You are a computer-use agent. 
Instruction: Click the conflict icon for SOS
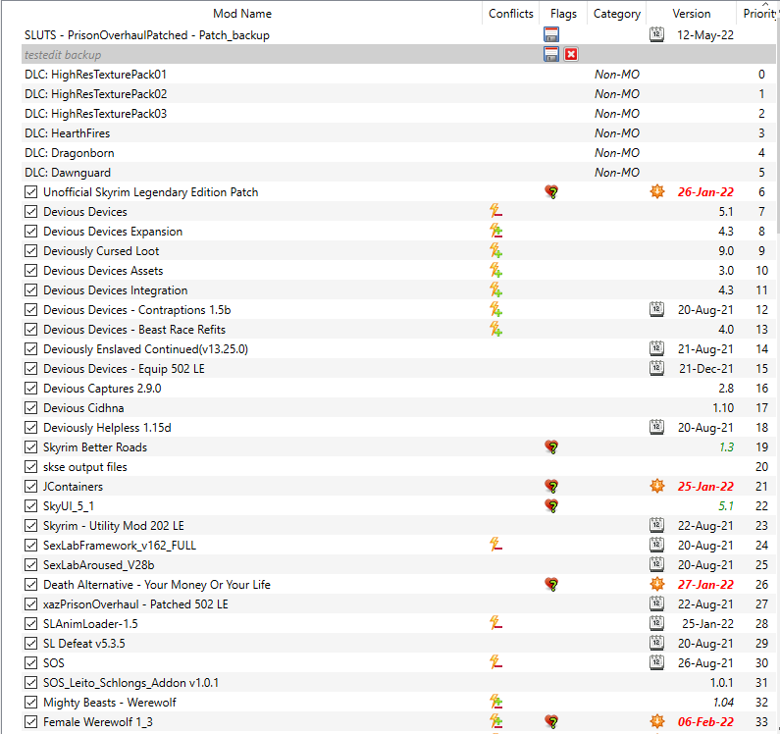[x=495, y=662]
